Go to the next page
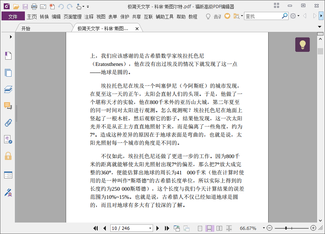Screen dimensions: 325x234 (x=157, y=228)
